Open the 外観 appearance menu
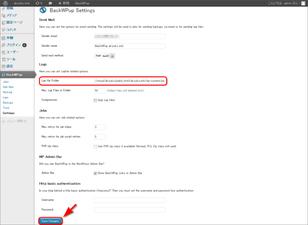This screenshot has width=308, height=225. 10,38
